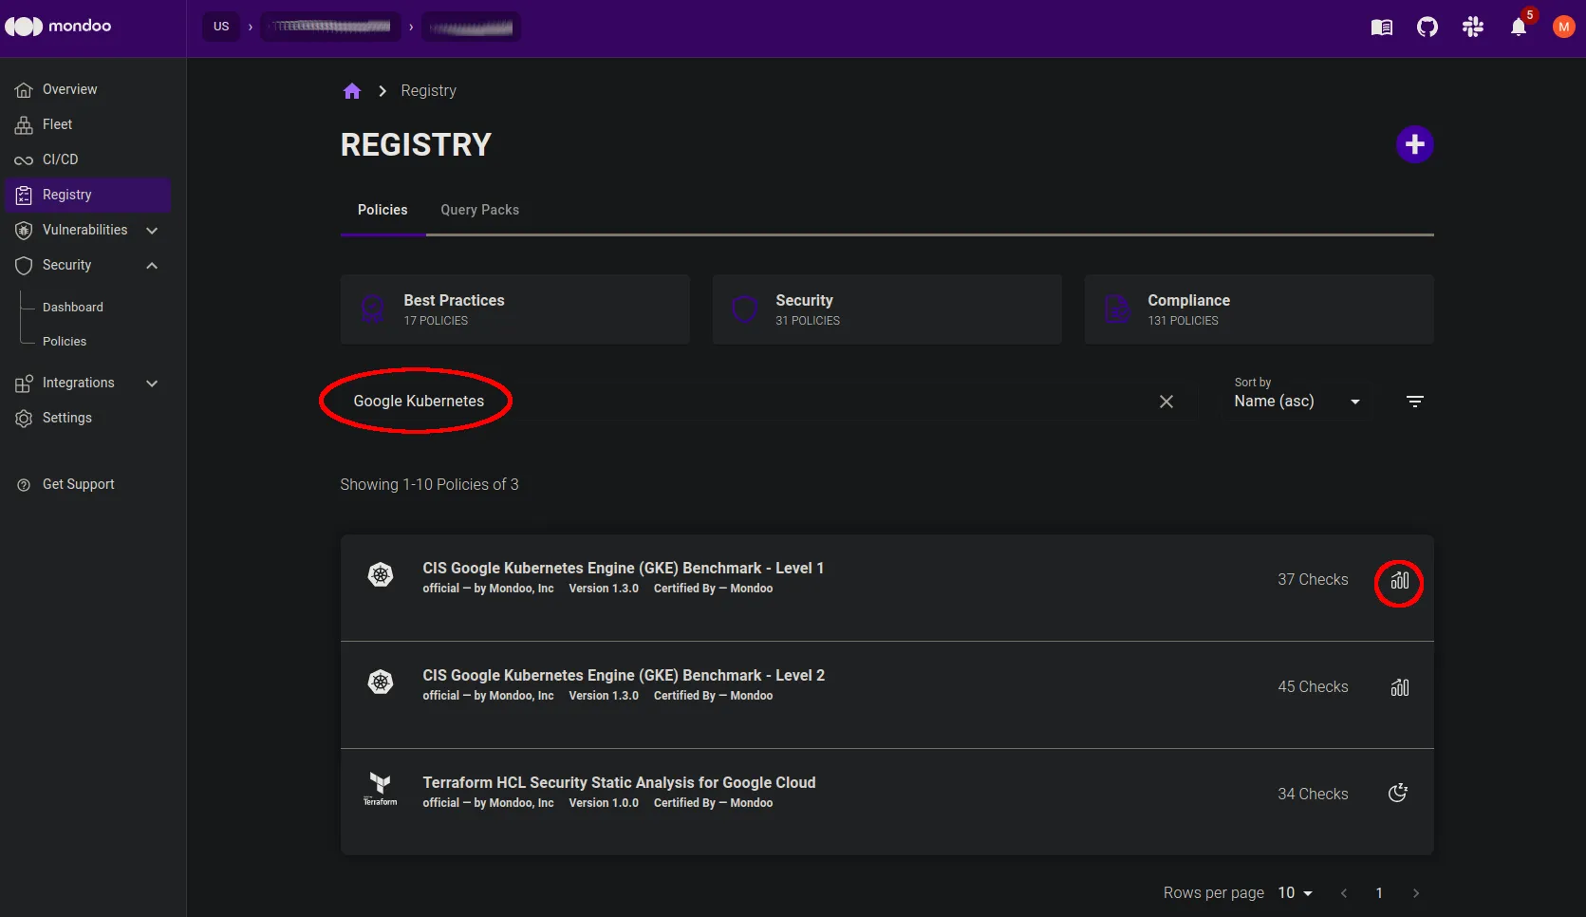Click page number 1 in pagination
Viewport: 1586px width, 917px height.
pos(1379,893)
